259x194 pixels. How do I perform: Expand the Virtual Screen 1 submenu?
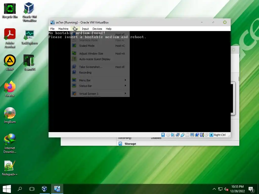pyautogui.click(x=100, y=93)
